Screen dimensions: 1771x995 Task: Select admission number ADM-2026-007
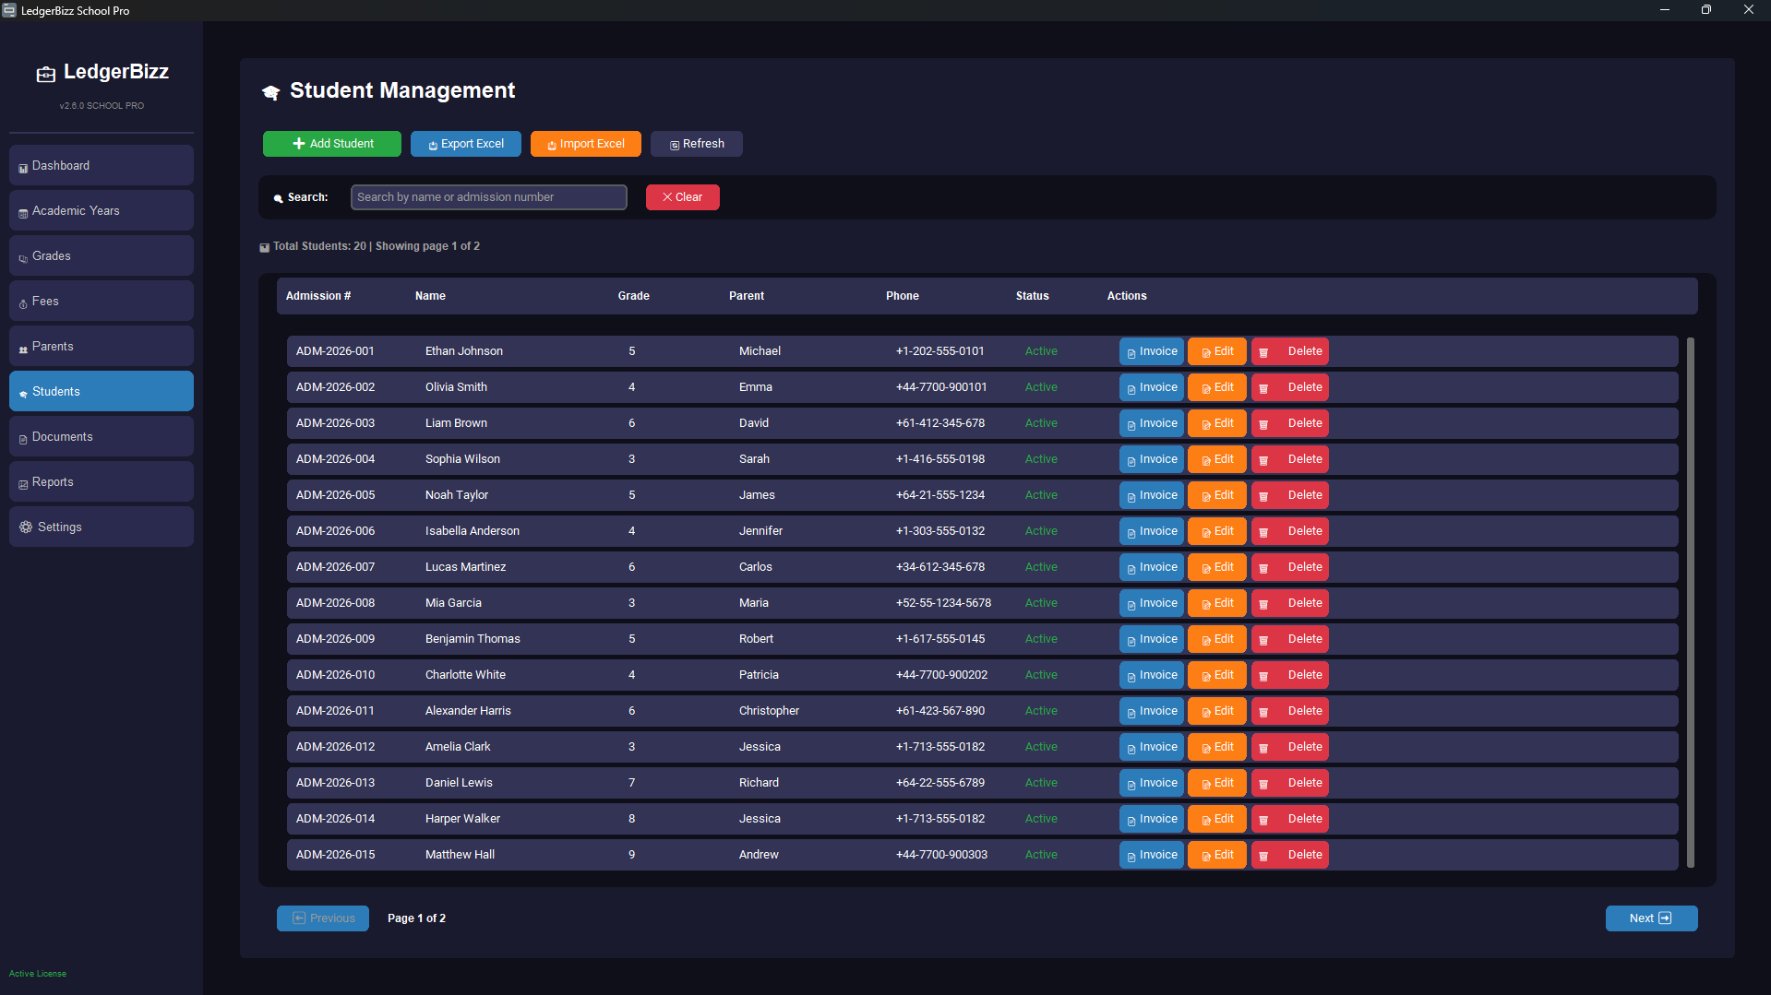click(336, 567)
